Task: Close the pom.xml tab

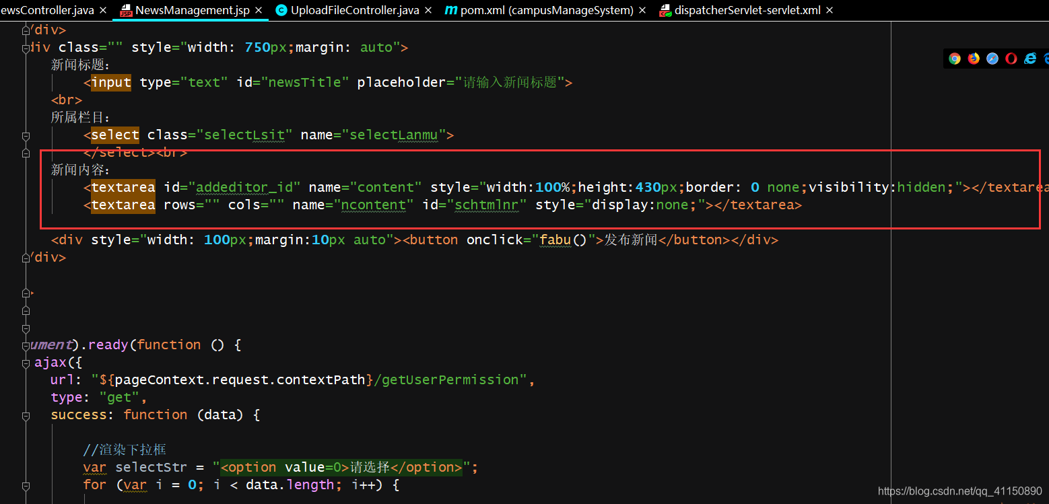Action: click(x=642, y=10)
